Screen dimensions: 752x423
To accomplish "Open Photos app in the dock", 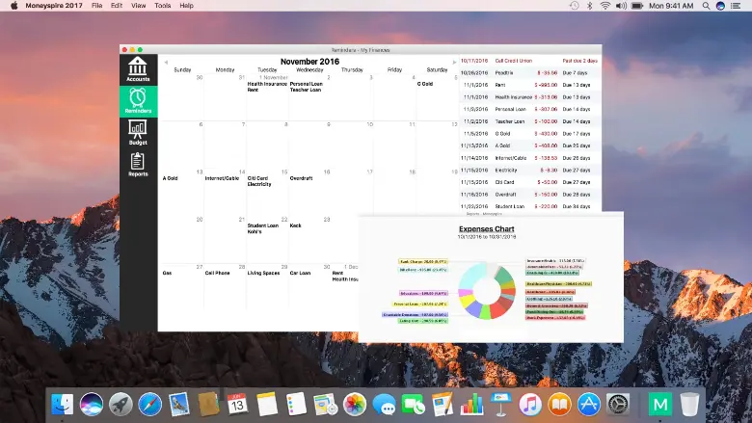I will (355, 405).
